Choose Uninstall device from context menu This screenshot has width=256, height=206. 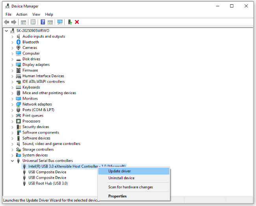point(134,178)
